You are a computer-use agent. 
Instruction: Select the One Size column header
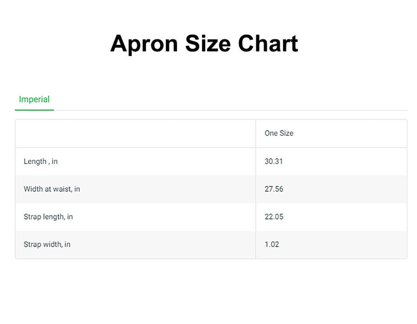[279, 133]
